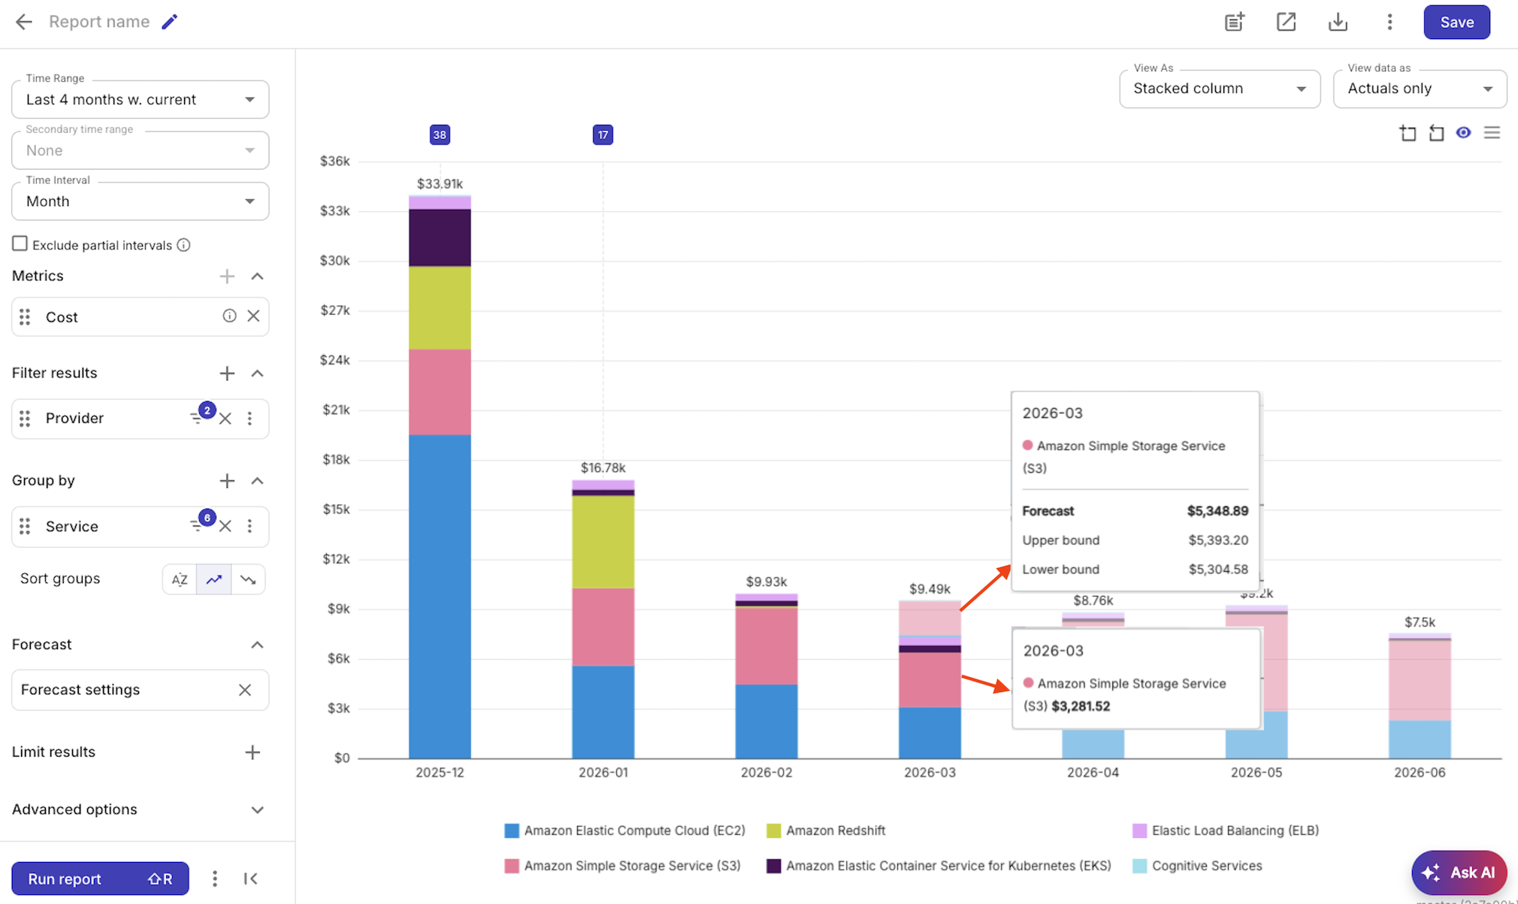The width and height of the screenshot is (1518, 904).
Task: Click the reset zoom icon above the chart
Action: 1436,132
